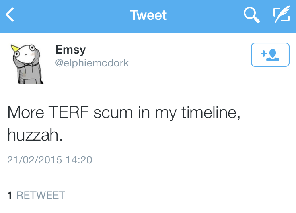Screen dimensions: 296x213
Task: Click the plus sign on follow button
Action: pyautogui.click(x=264, y=54)
